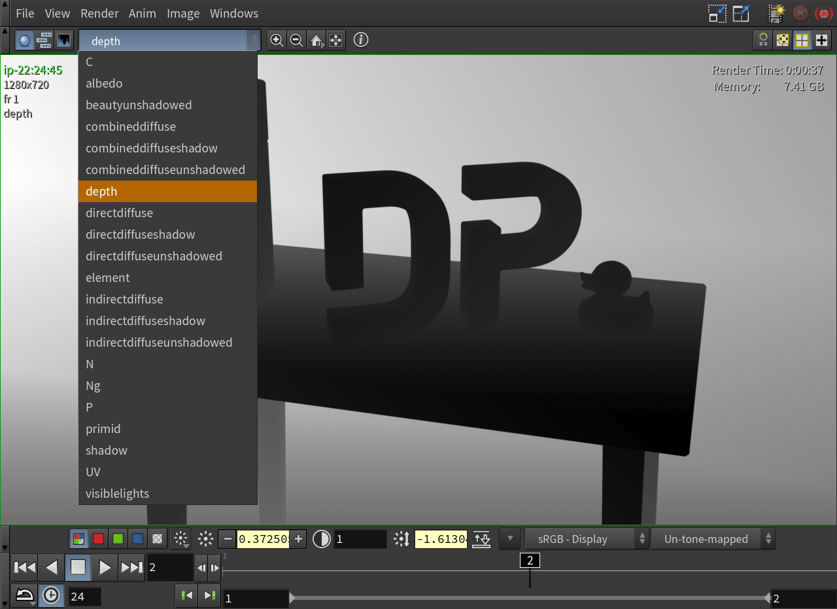
Task: Select albedo from the image plane list
Action: [104, 83]
